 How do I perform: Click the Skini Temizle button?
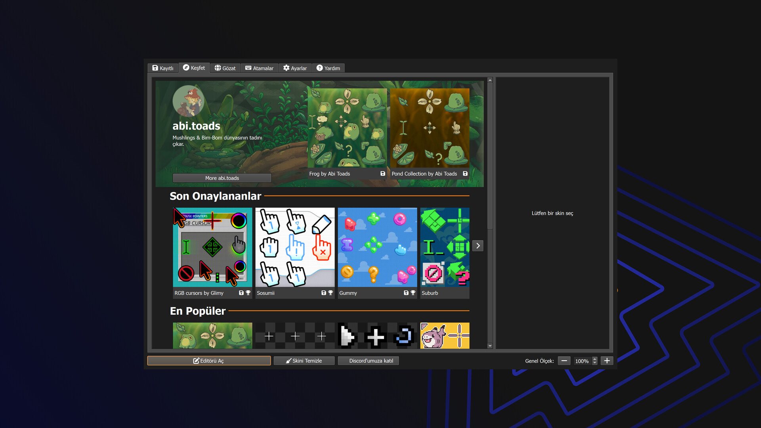tap(304, 361)
